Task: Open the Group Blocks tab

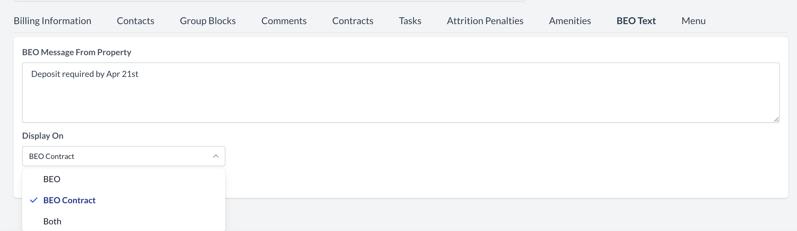Action: (x=208, y=21)
